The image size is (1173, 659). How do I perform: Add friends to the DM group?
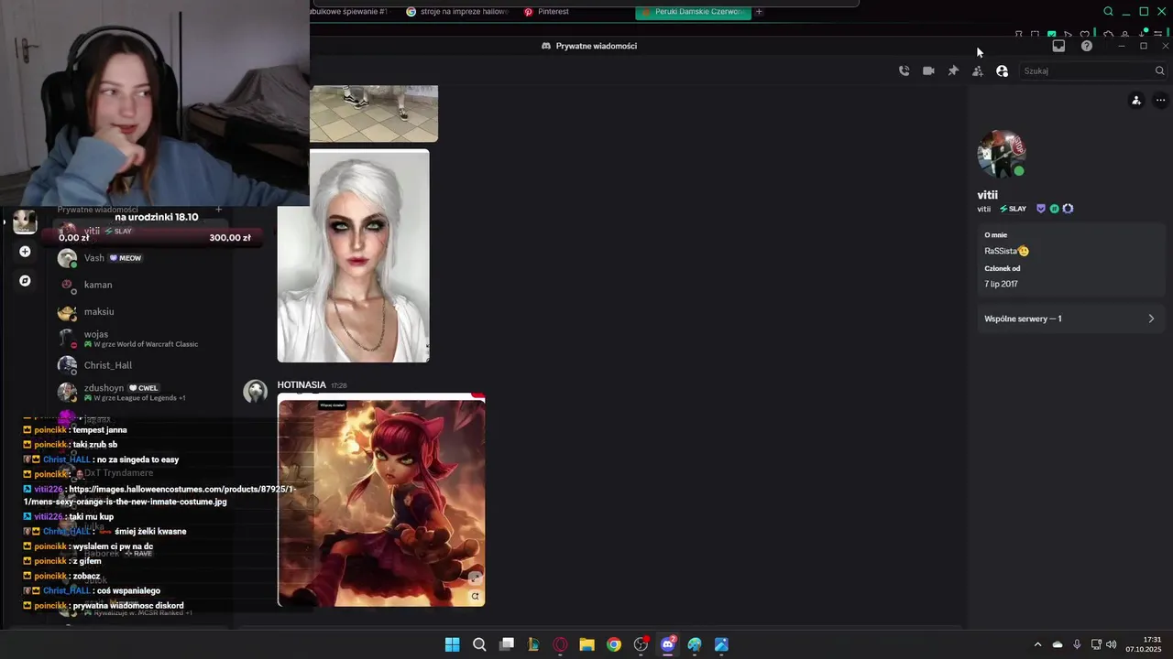point(978,70)
